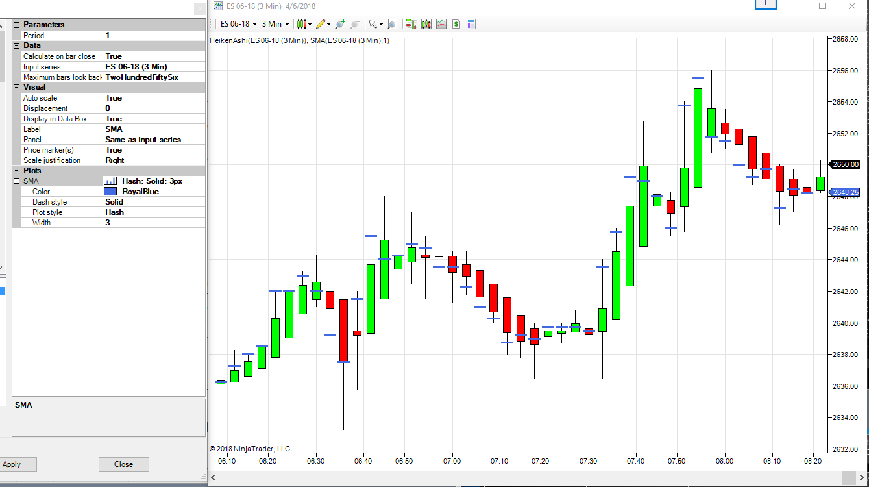
Task: Change the Display in Data Box value
Action: (x=154, y=119)
